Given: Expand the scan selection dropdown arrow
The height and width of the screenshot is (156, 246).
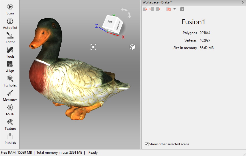Looking at the screenshot, I should tap(175, 9).
